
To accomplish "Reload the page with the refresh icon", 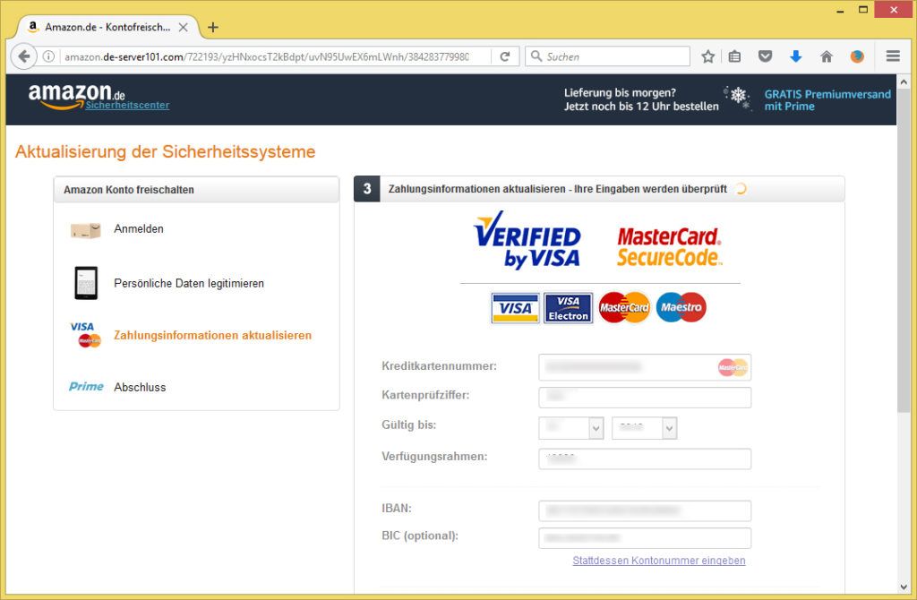I will [505, 56].
